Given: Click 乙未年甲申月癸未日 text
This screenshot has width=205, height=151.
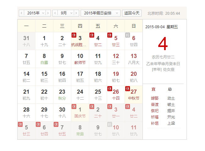Looking at the screenshot, I should [x=163, y=64].
